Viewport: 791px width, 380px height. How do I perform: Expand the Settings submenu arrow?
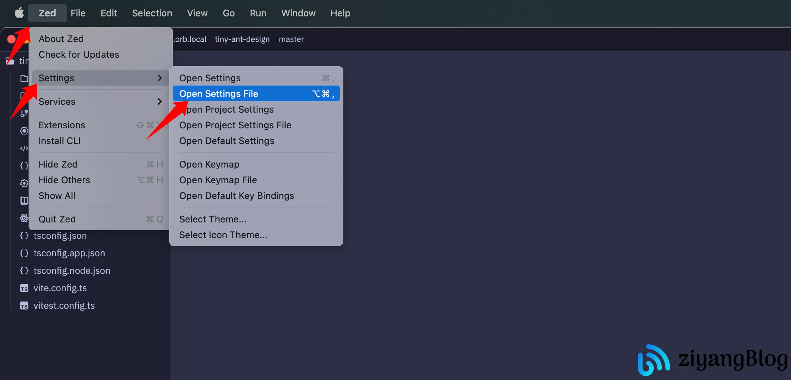(x=159, y=78)
